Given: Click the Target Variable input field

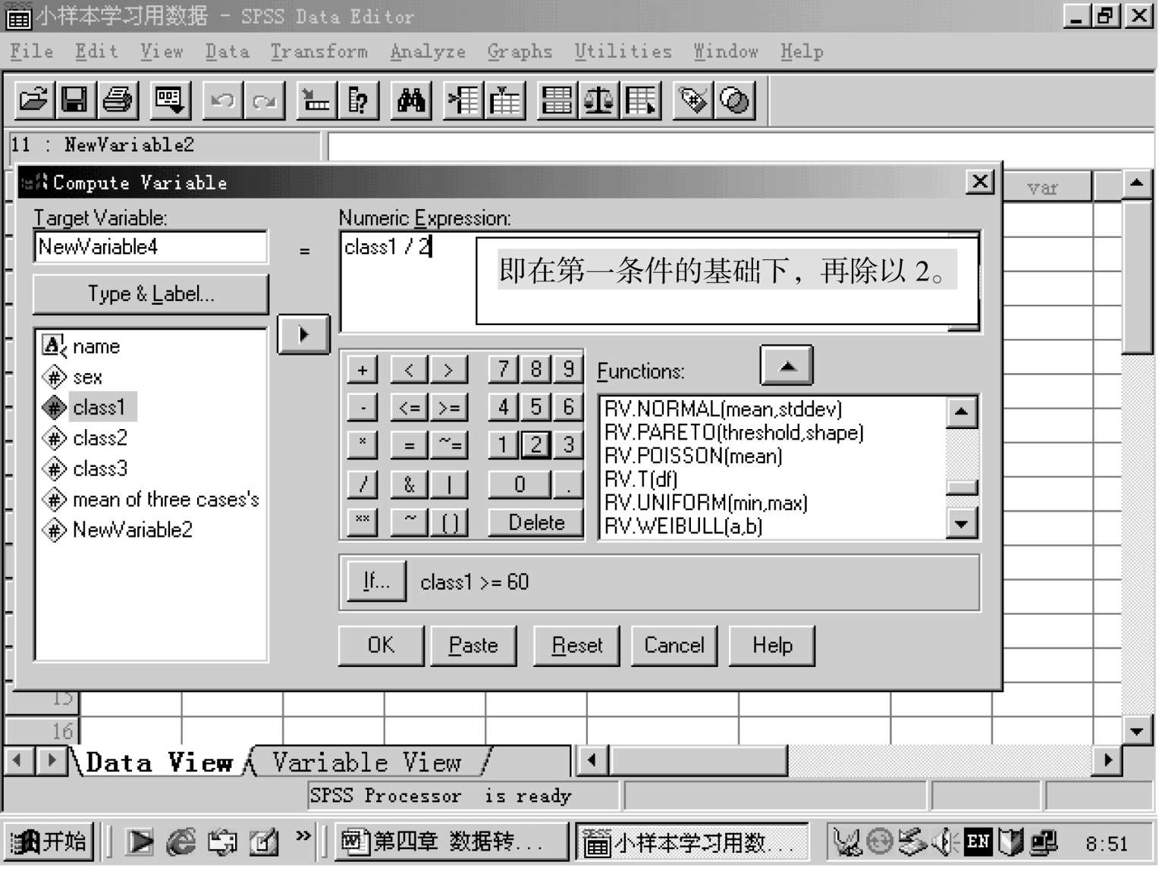Looking at the screenshot, I should [151, 247].
